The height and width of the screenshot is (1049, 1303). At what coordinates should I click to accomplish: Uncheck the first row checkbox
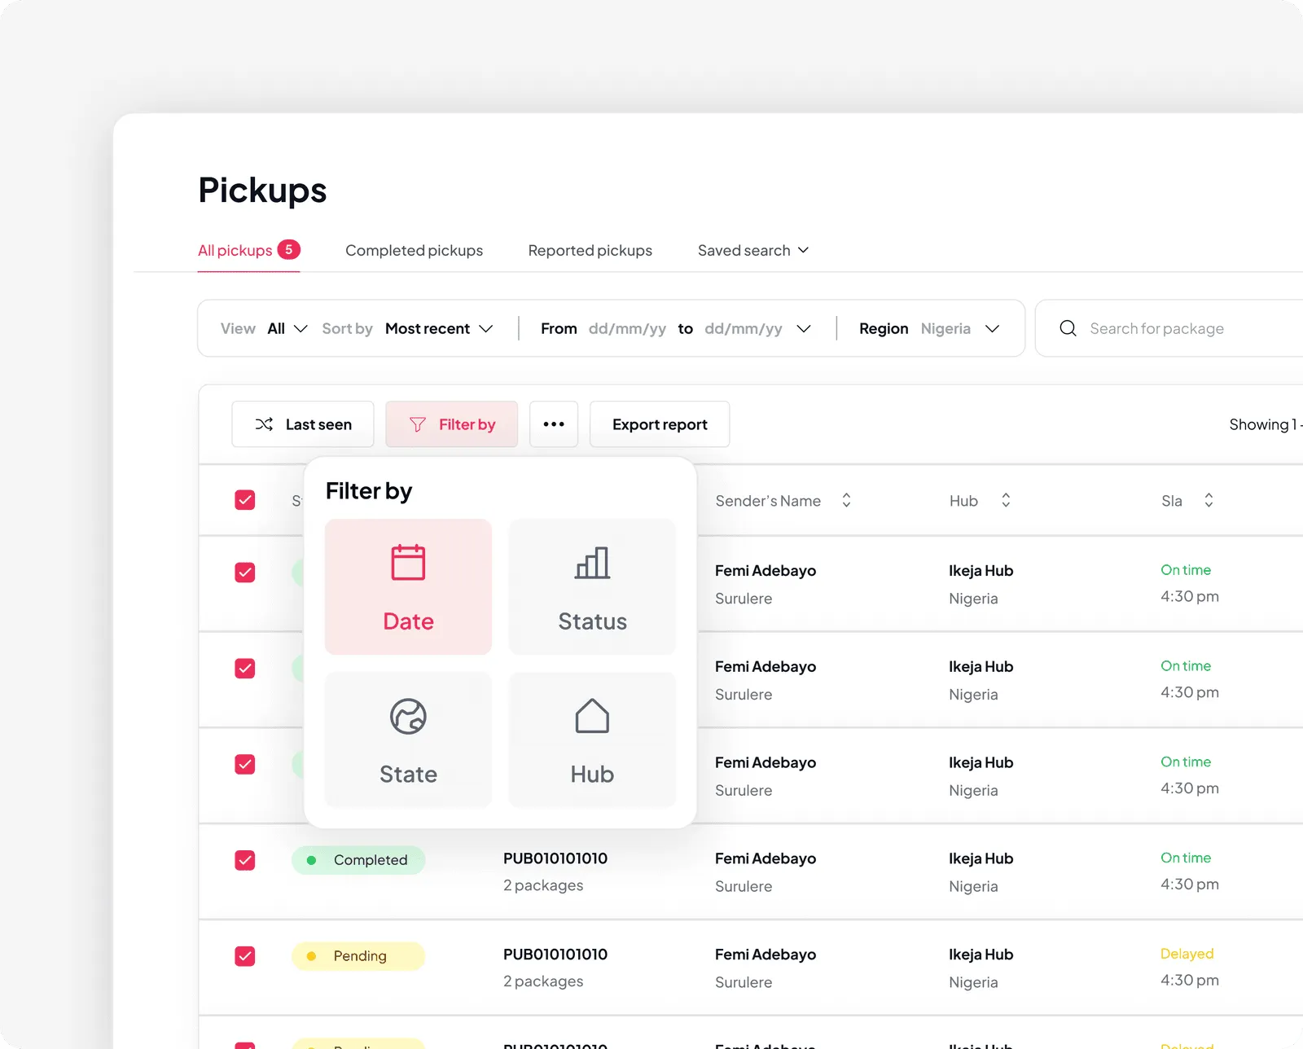[245, 573]
